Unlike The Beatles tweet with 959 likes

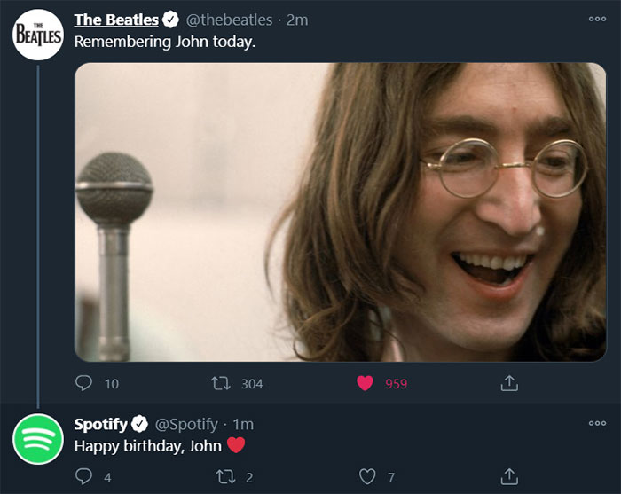tap(365, 383)
